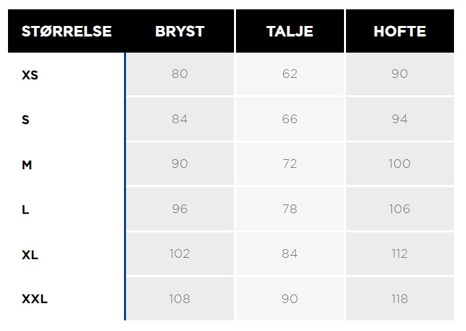This screenshot has height=331, width=466.
Task: Click the XL size row label
Action: tap(30, 254)
